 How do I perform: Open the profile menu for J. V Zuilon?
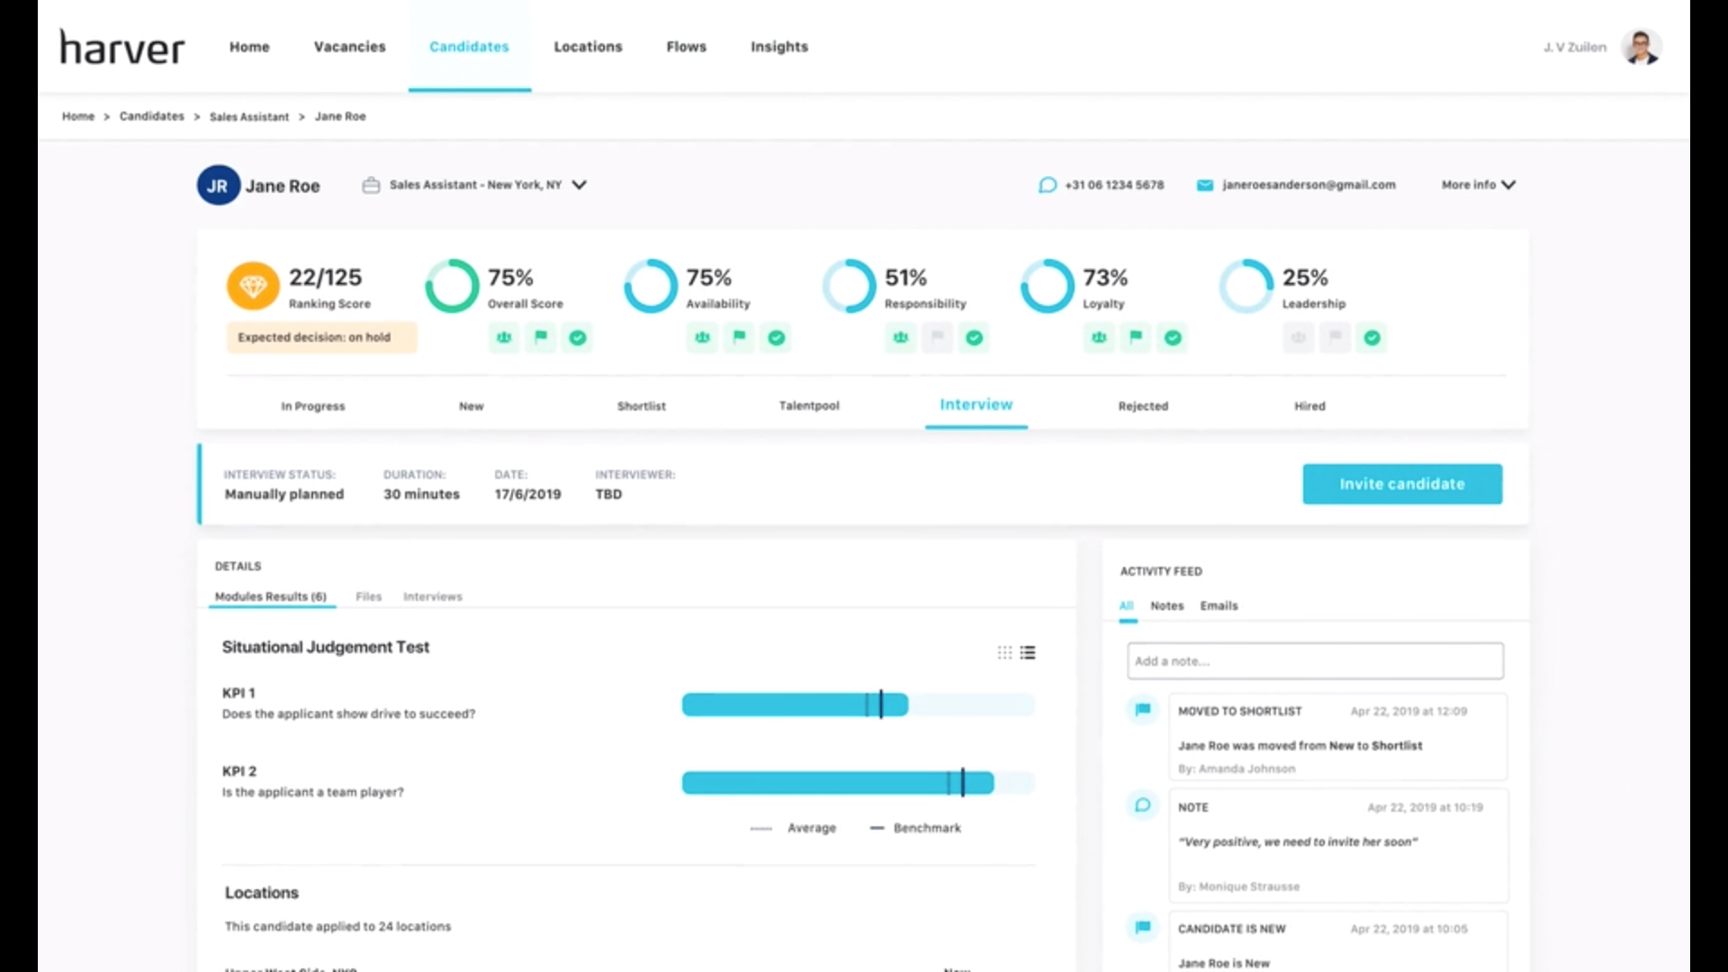click(1642, 47)
